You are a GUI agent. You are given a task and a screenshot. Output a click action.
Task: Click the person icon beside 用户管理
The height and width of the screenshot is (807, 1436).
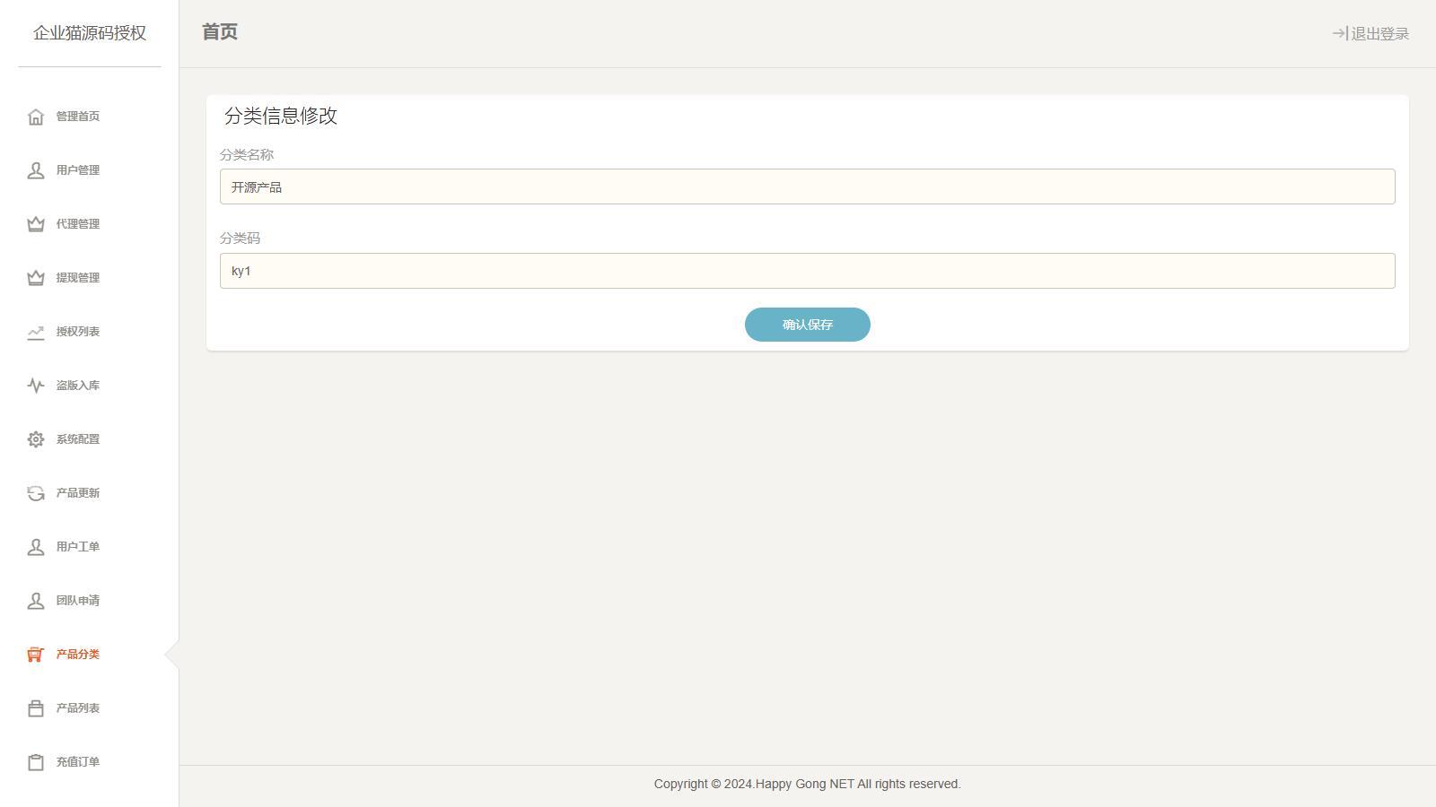pos(36,170)
